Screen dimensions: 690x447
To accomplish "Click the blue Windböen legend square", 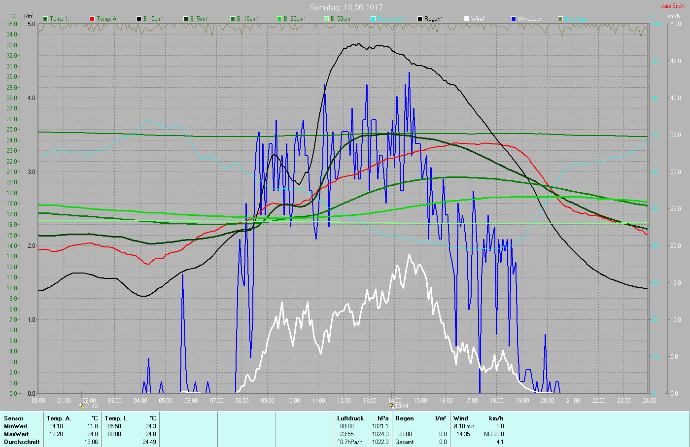I will [x=514, y=19].
